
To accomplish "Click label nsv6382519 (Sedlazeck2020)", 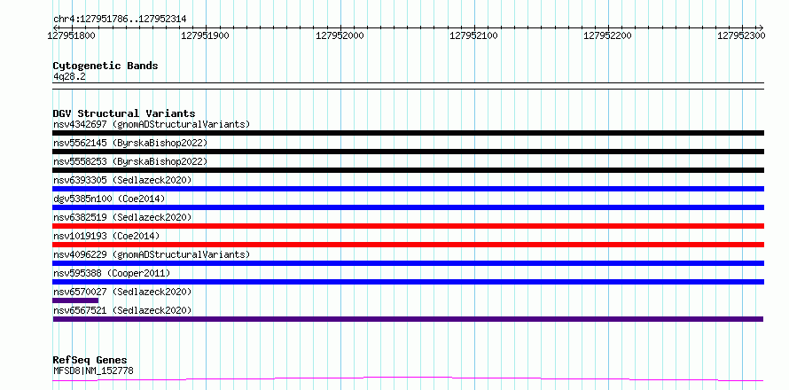I will point(122,217).
